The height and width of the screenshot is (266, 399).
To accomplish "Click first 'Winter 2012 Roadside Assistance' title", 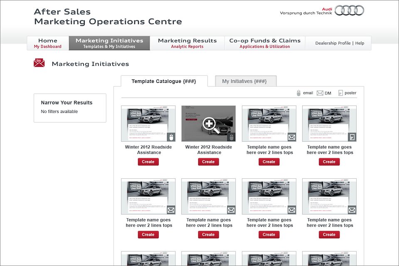I will point(149,150).
